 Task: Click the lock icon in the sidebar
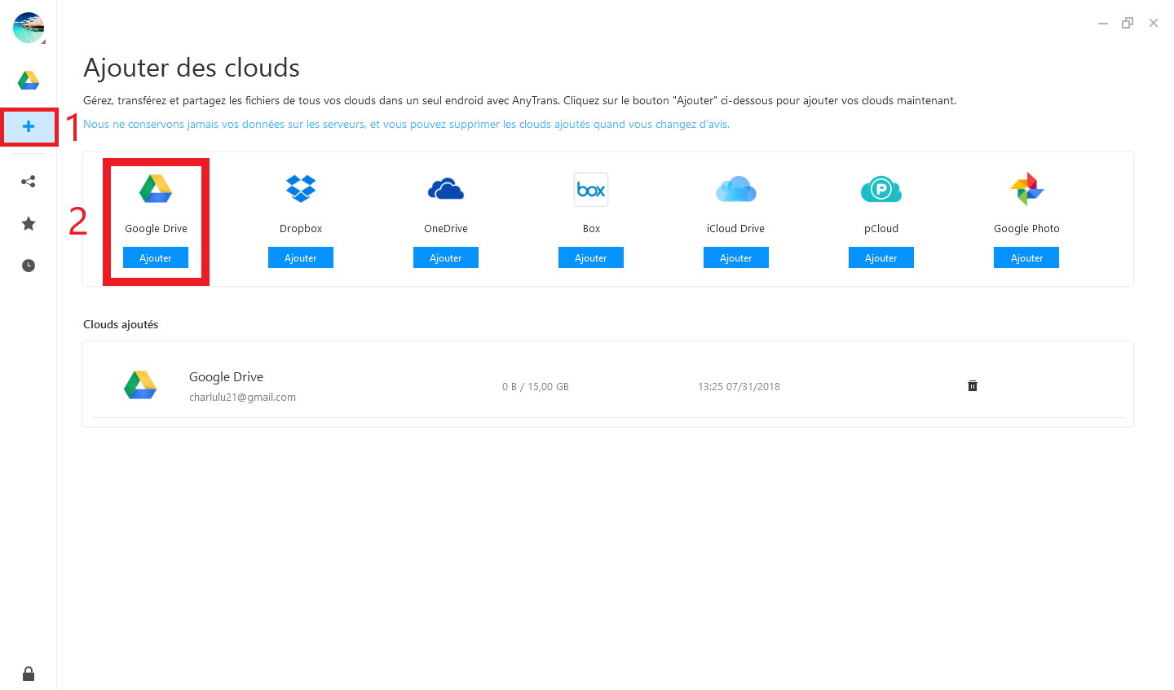point(29,674)
